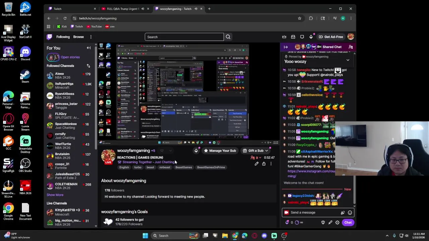The image size is (429, 241).
Task: Open the Following nav item
Action: (63, 37)
